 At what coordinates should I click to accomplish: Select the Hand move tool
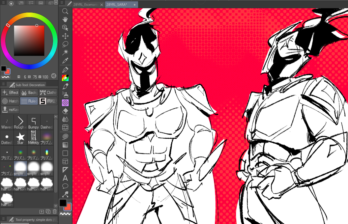coord(65,20)
